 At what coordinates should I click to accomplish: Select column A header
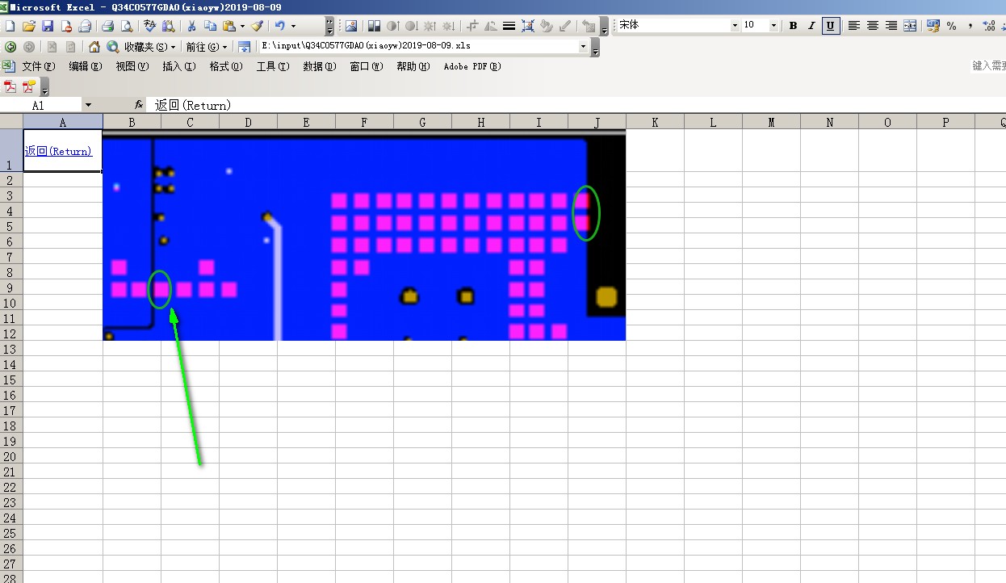coord(63,122)
